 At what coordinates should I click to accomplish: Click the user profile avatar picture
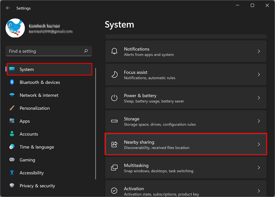(15, 28)
